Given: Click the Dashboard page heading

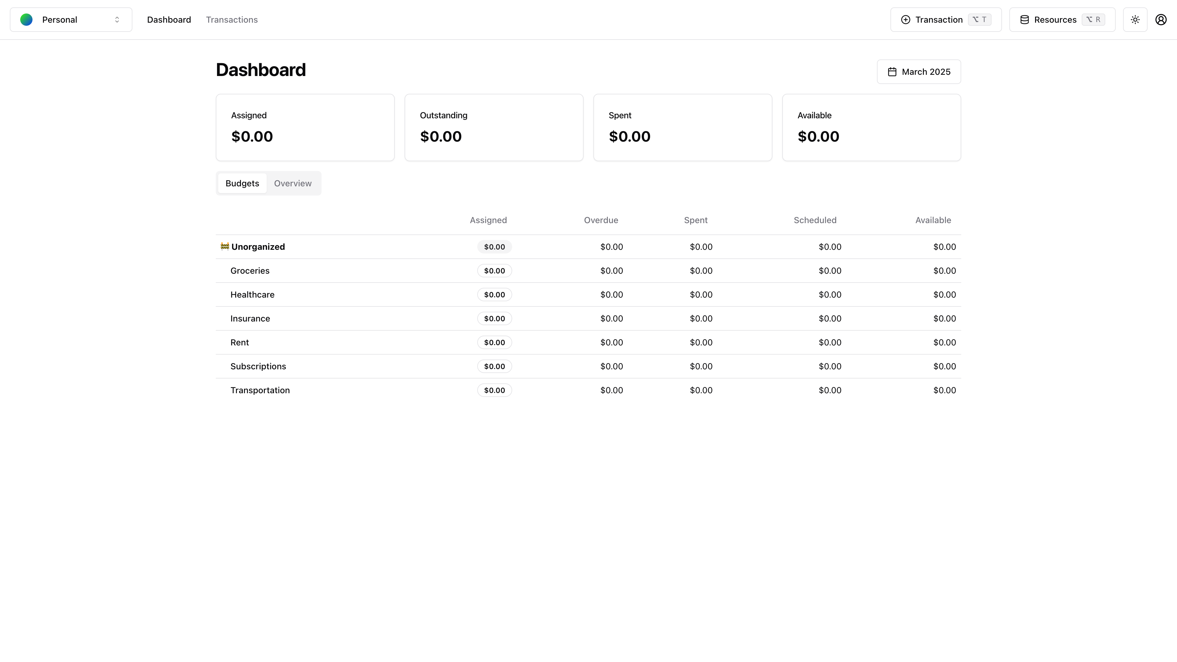Looking at the screenshot, I should (x=261, y=70).
